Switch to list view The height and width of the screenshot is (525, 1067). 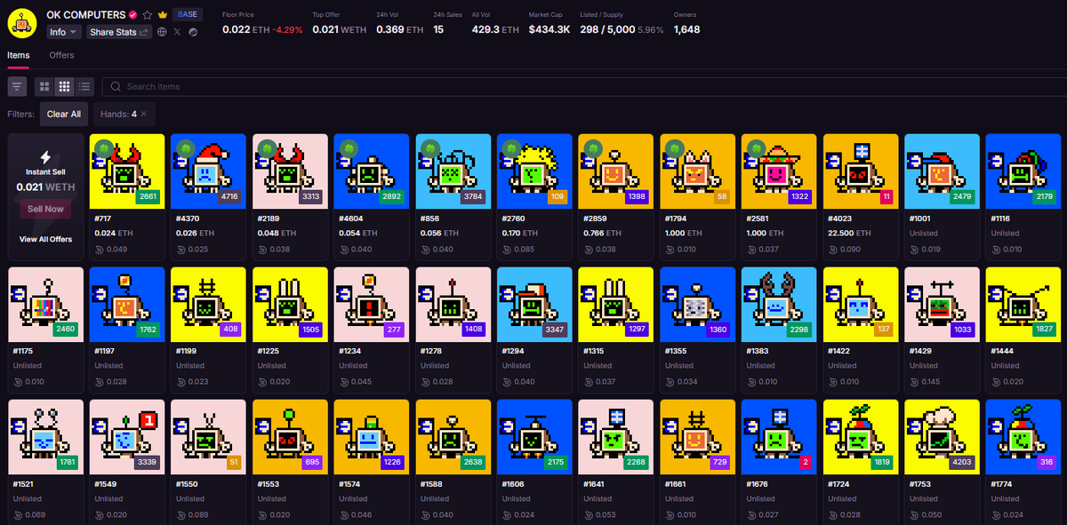(84, 86)
